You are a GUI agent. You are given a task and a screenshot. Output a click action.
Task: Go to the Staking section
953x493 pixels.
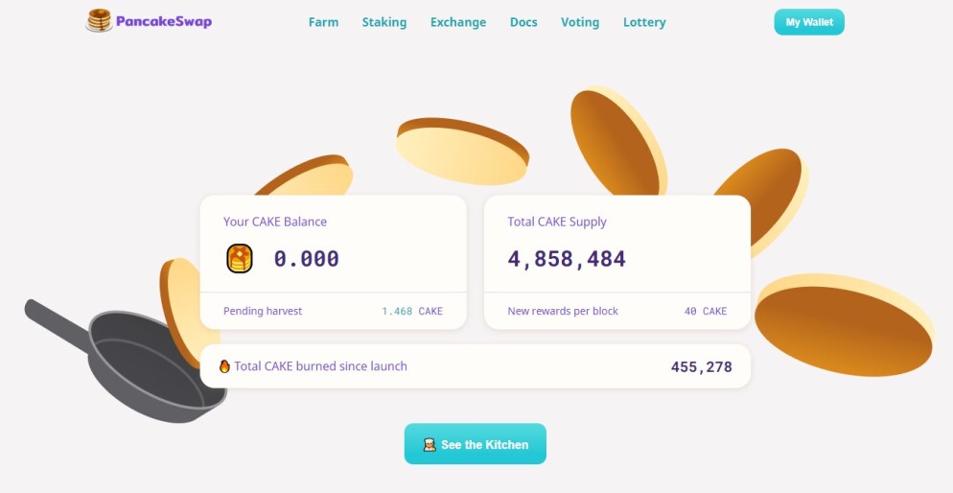[384, 22]
